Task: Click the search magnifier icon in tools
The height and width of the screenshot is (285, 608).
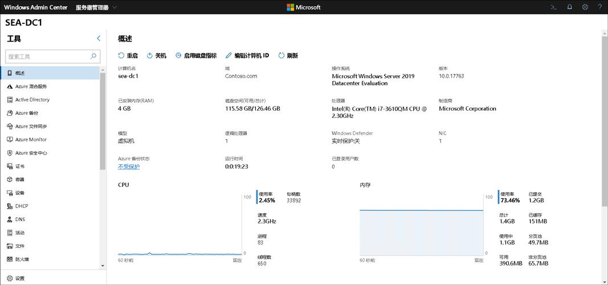Action: pyautogui.click(x=93, y=56)
